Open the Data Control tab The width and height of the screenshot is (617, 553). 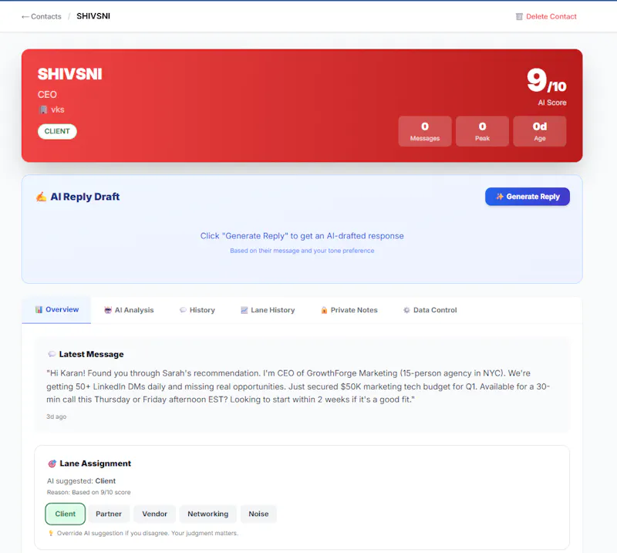[x=430, y=310]
